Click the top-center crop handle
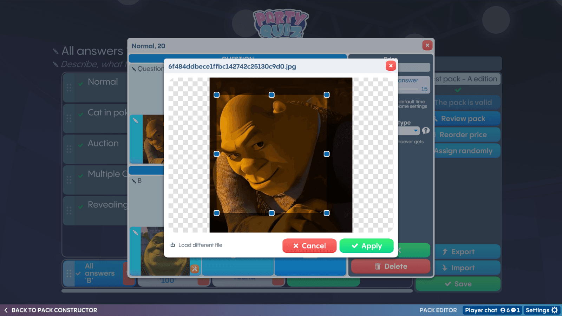This screenshot has height=316, width=562. pos(272,95)
